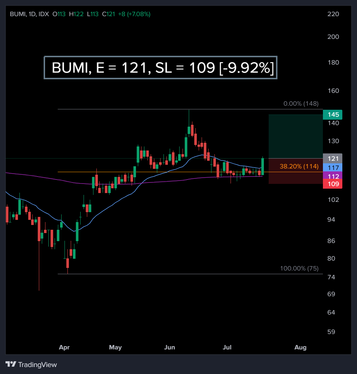357x374 pixels.
Task: Click the open value "O113"
Action: click(59, 14)
